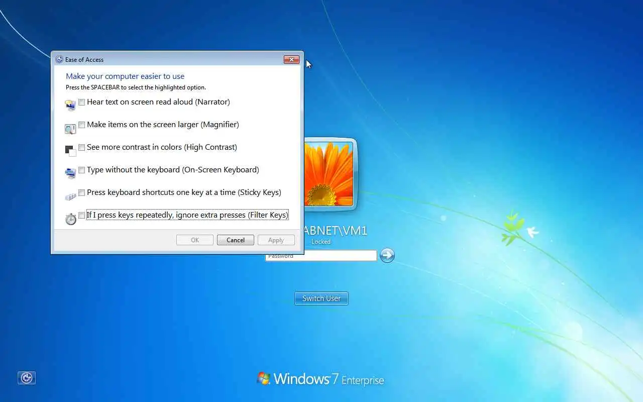Viewport: 643px width, 402px height.
Task: Click the Narrator icon in the options list
Action: (x=70, y=106)
